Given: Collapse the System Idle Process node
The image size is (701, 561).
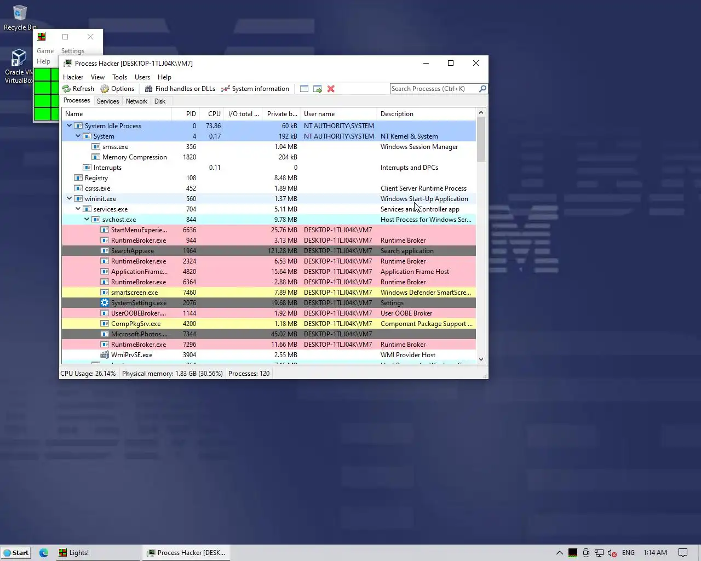Looking at the screenshot, I should pyautogui.click(x=69, y=125).
